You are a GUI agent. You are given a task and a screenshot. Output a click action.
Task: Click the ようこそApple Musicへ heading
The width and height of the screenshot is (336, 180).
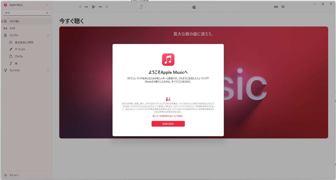168,72
